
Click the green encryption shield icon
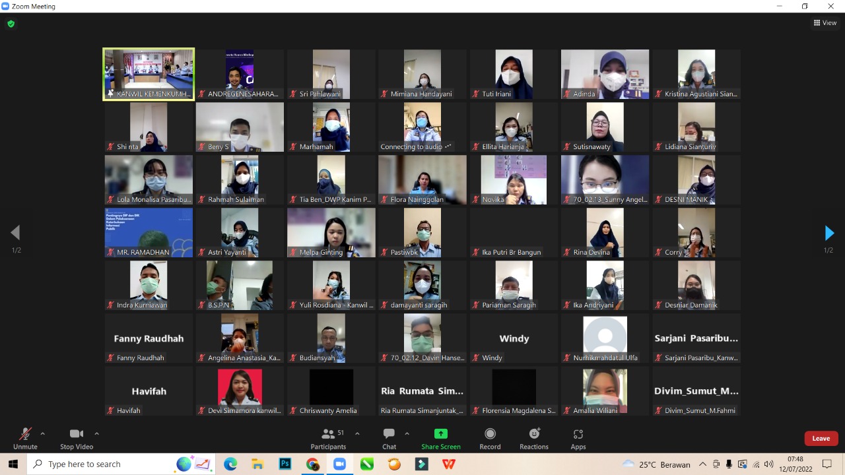point(11,24)
